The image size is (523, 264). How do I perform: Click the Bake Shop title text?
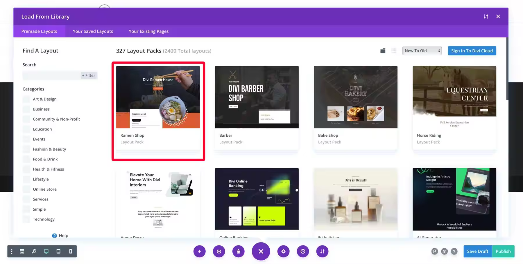coord(328,135)
